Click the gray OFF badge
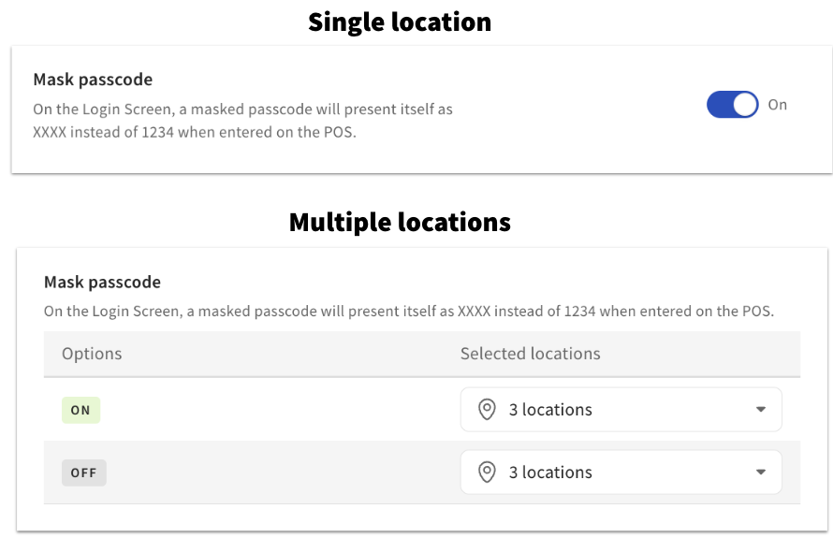The width and height of the screenshot is (833, 538). 84,473
